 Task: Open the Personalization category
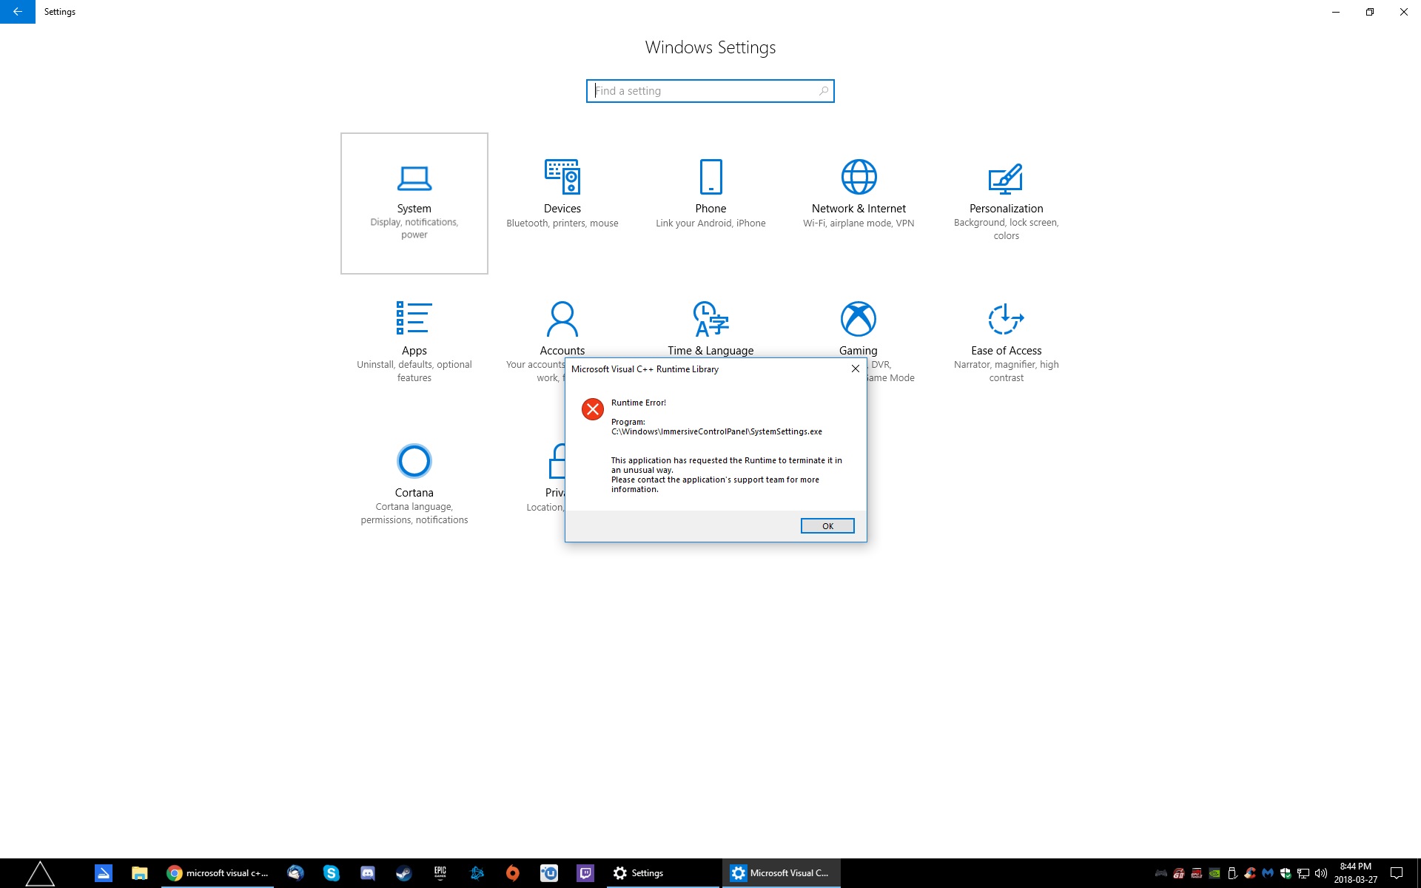click(1007, 200)
